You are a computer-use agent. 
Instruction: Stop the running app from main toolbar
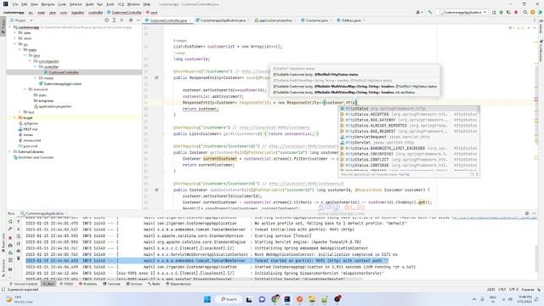516,12
